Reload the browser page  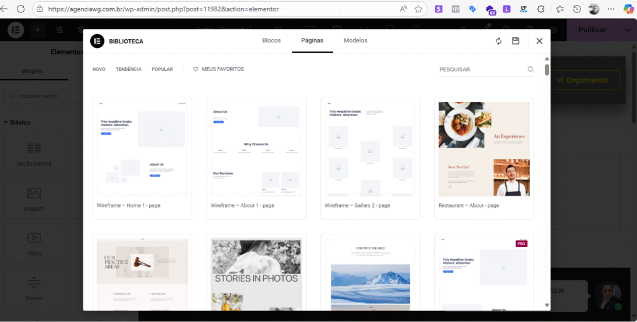pos(21,9)
